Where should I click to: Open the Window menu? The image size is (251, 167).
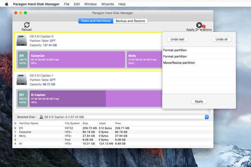(91, 4)
